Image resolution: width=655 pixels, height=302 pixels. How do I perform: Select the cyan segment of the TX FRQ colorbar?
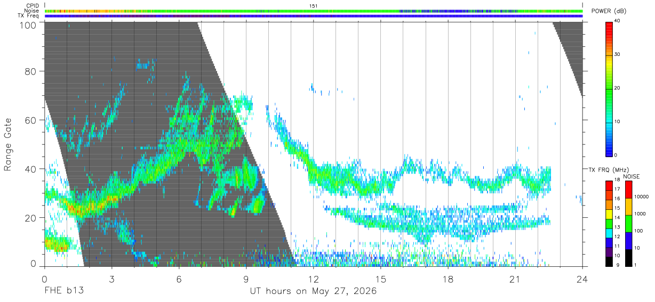point(609,233)
